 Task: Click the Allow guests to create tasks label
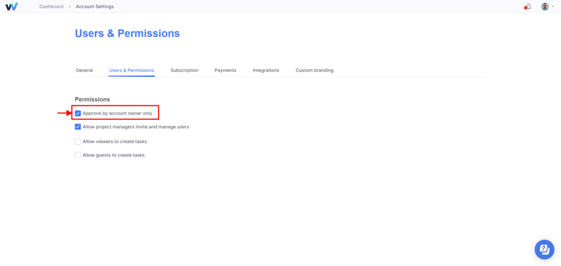113,155
